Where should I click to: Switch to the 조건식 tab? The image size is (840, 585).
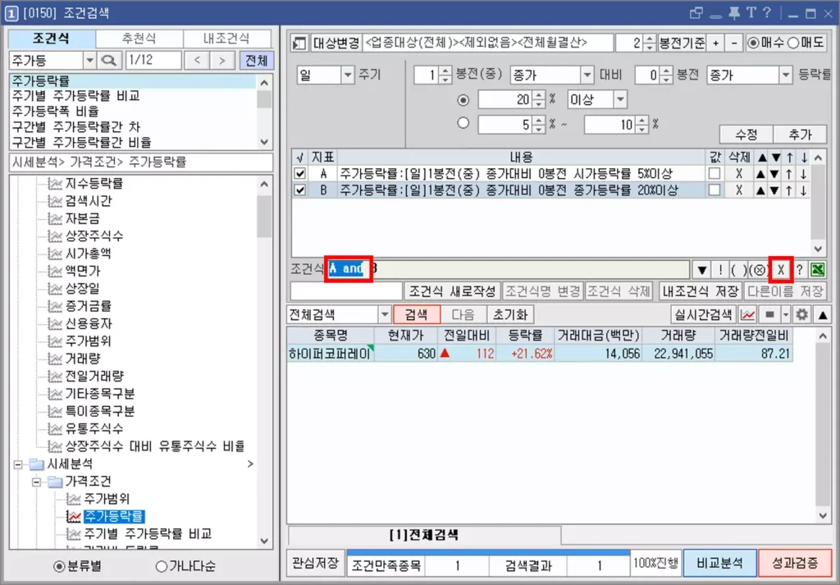[52, 39]
